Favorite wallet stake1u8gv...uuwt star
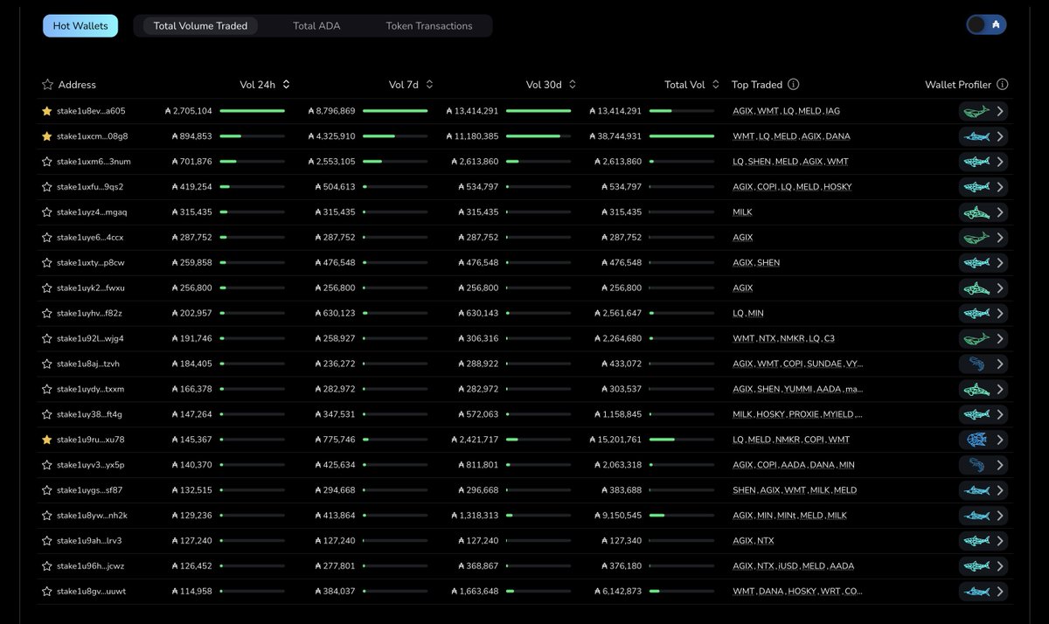Viewport: 1049px width, 624px height. pyautogui.click(x=47, y=592)
